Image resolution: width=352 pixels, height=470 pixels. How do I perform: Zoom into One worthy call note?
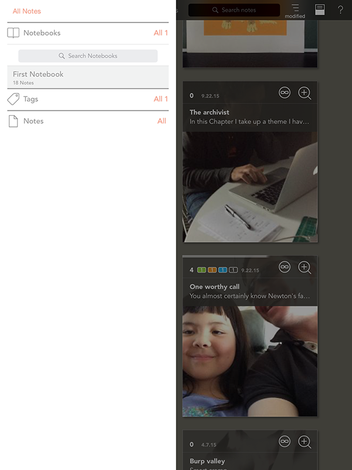pos(304,267)
